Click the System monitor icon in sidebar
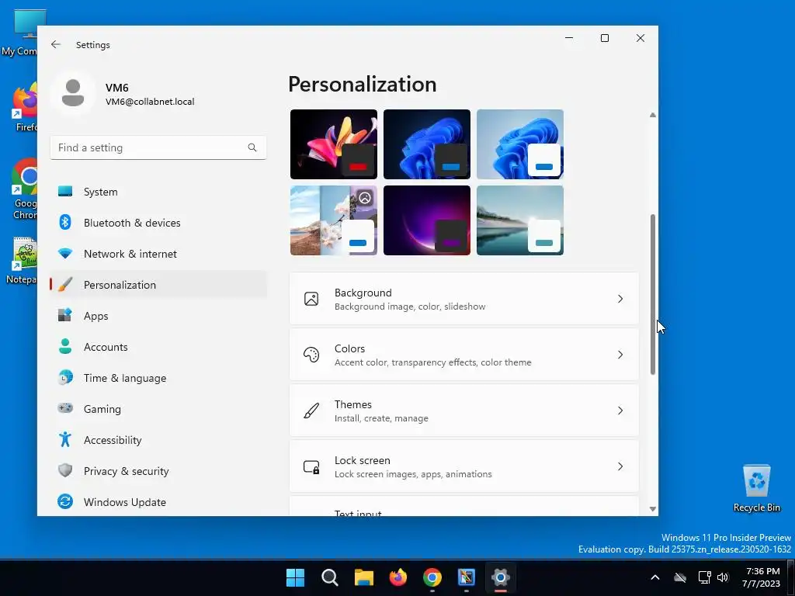 pyautogui.click(x=65, y=192)
